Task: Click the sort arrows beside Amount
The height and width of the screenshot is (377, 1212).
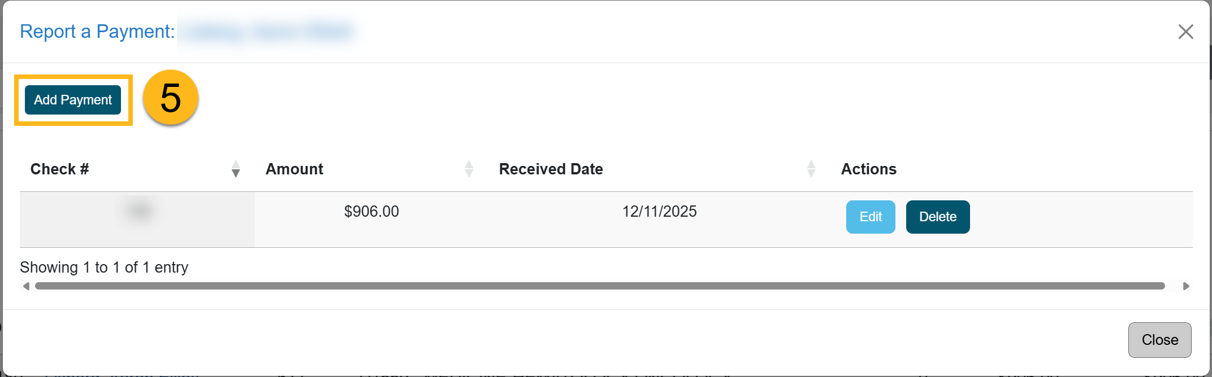Action: pos(469,169)
